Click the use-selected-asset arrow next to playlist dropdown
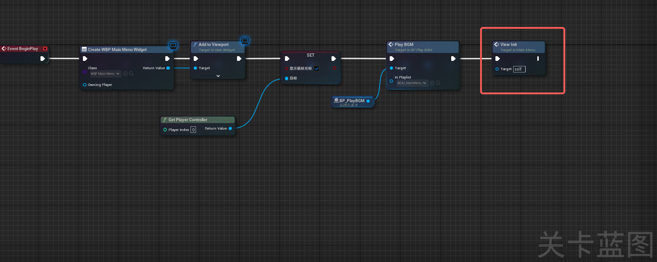This screenshot has width=657, height=262. coord(432,83)
